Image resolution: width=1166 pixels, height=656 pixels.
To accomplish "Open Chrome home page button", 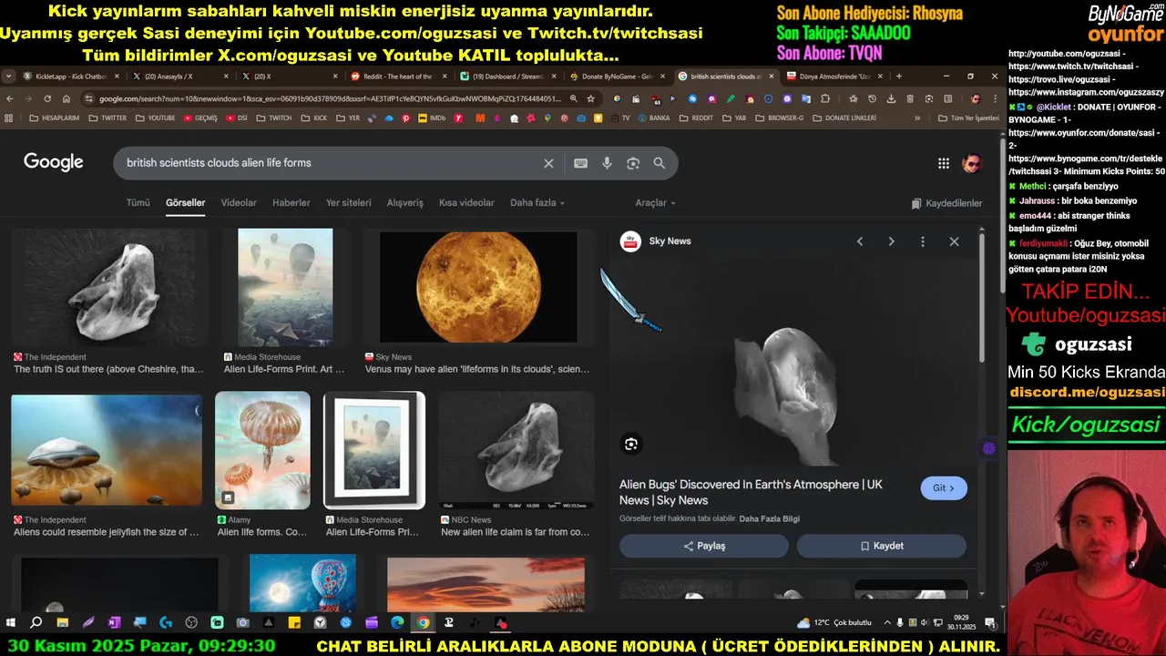I will pyautogui.click(x=66, y=98).
